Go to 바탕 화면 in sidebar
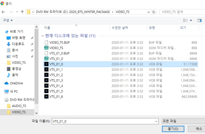Viewport: 205px width, 134px height. (x=16, y=38)
